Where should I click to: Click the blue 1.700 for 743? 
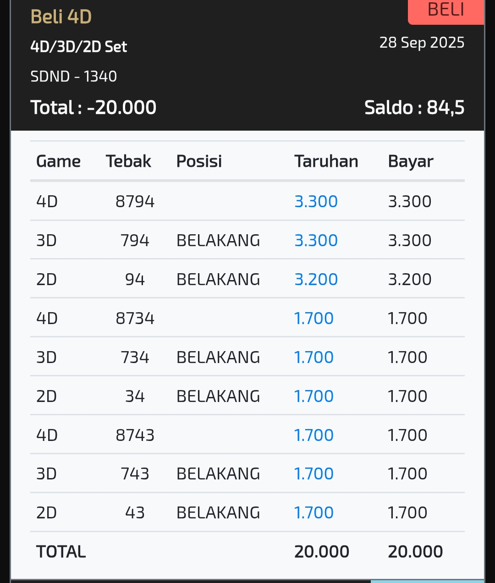pos(314,473)
